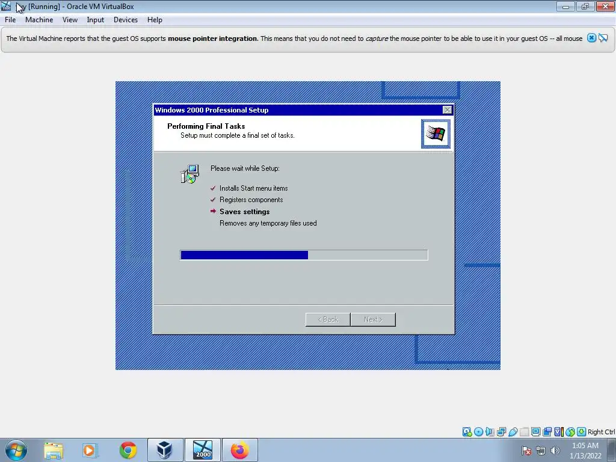Click the optical disk status icon
The width and height of the screenshot is (616, 462).
(478, 432)
